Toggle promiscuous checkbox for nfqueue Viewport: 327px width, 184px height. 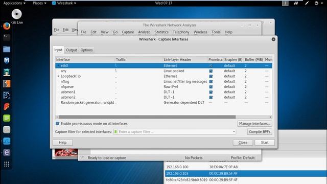point(211,87)
